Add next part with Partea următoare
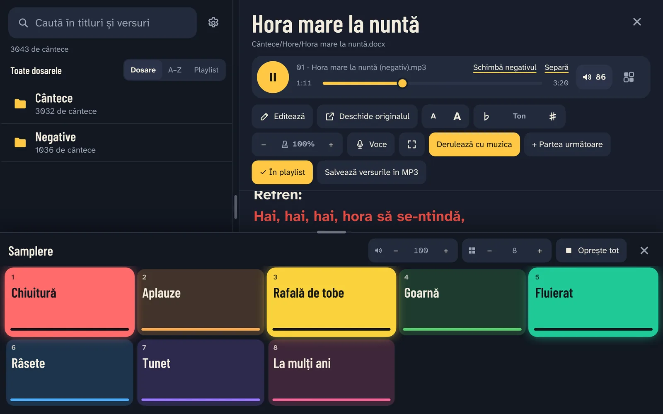The image size is (663, 414). point(567,144)
